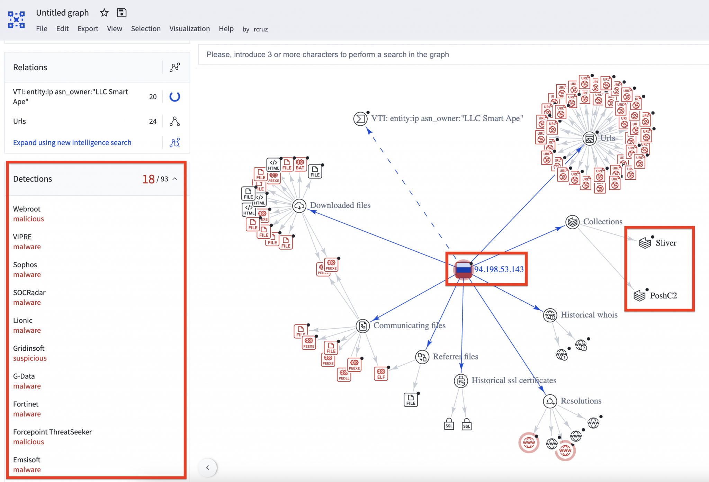The height and width of the screenshot is (482, 709).
Task: Click Expand using new intelligence search
Action: (x=72, y=142)
